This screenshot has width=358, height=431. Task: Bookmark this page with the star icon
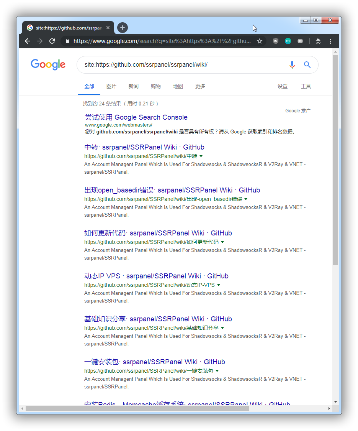(260, 41)
